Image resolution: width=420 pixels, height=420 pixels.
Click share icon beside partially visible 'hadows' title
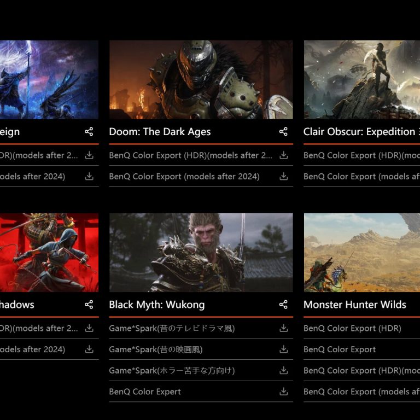(89, 305)
